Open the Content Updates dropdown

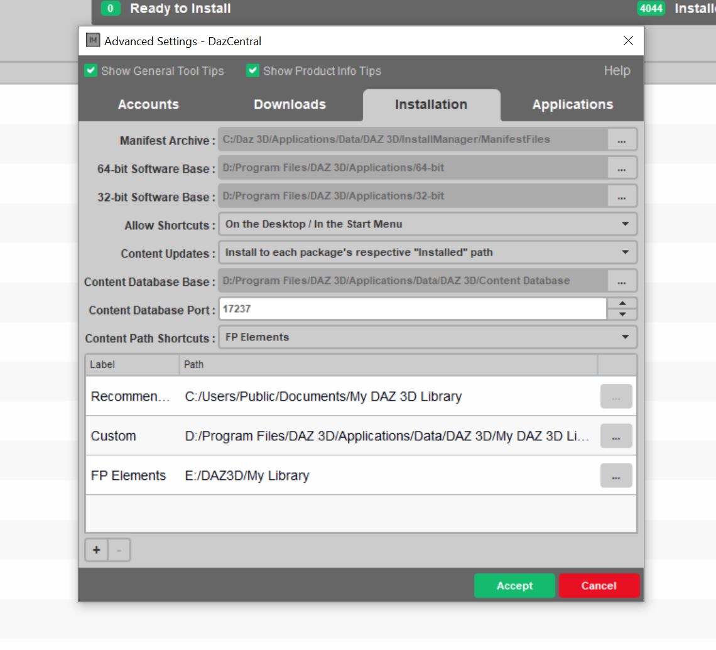tap(428, 252)
